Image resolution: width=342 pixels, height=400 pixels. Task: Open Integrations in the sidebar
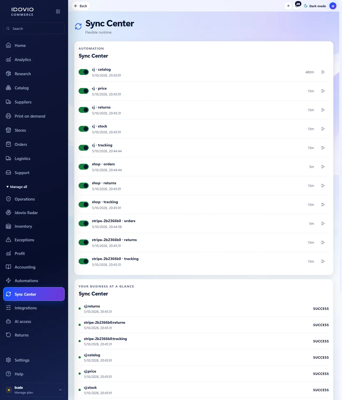(x=34, y=308)
